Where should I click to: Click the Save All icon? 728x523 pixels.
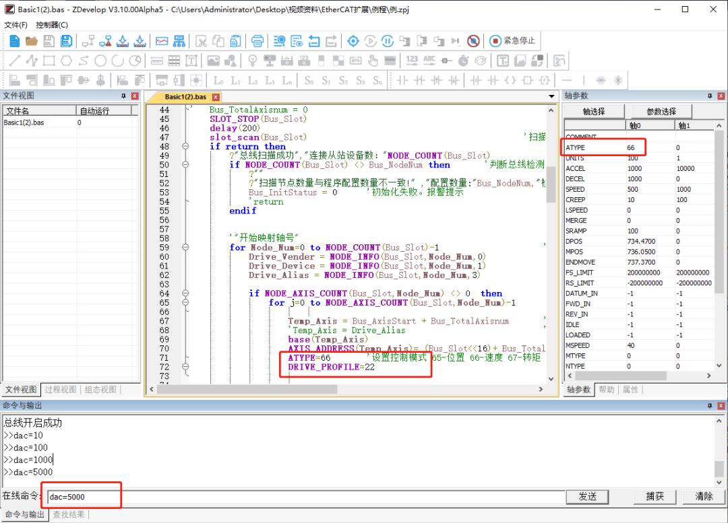tap(66, 41)
